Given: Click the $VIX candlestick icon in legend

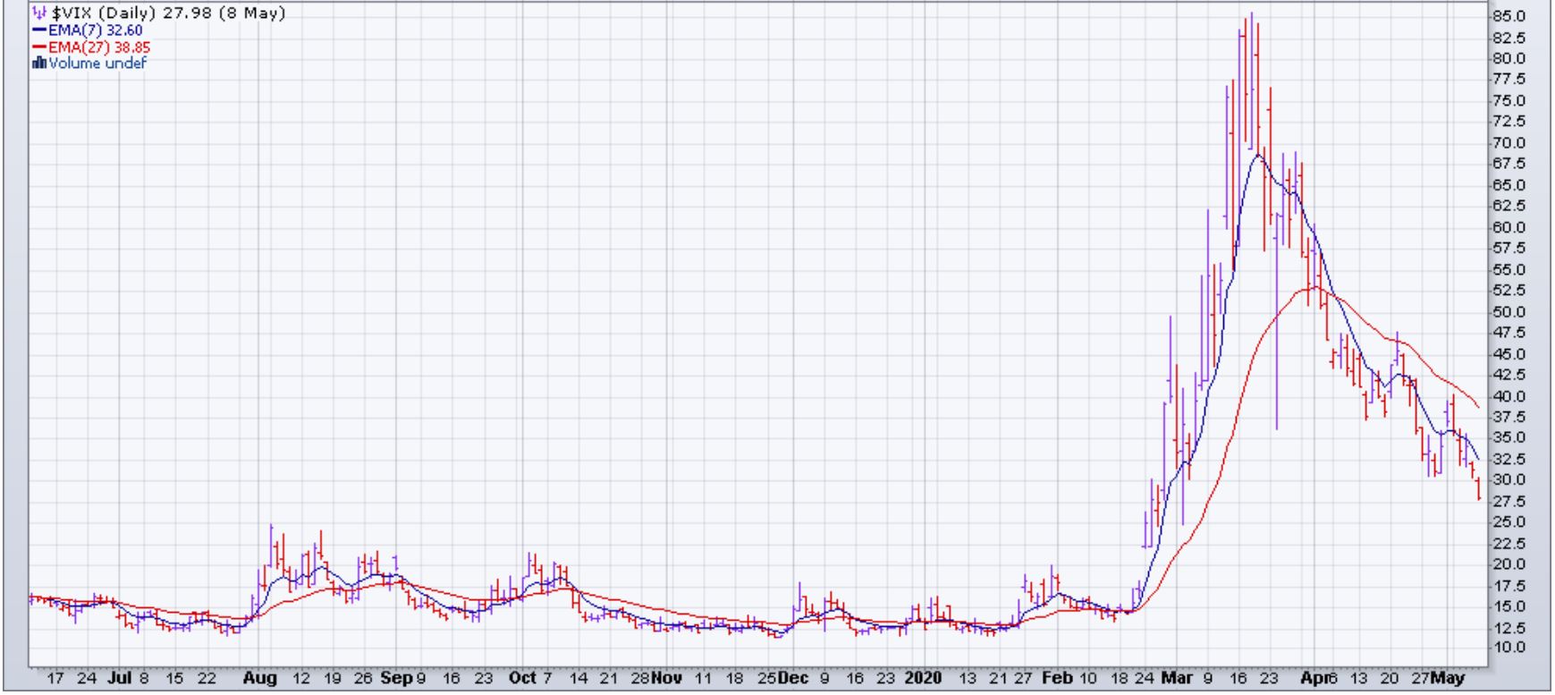Looking at the screenshot, I should pyautogui.click(x=39, y=13).
